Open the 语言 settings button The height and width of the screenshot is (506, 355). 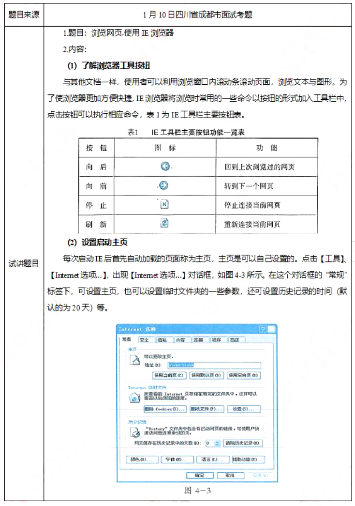(213, 459)
